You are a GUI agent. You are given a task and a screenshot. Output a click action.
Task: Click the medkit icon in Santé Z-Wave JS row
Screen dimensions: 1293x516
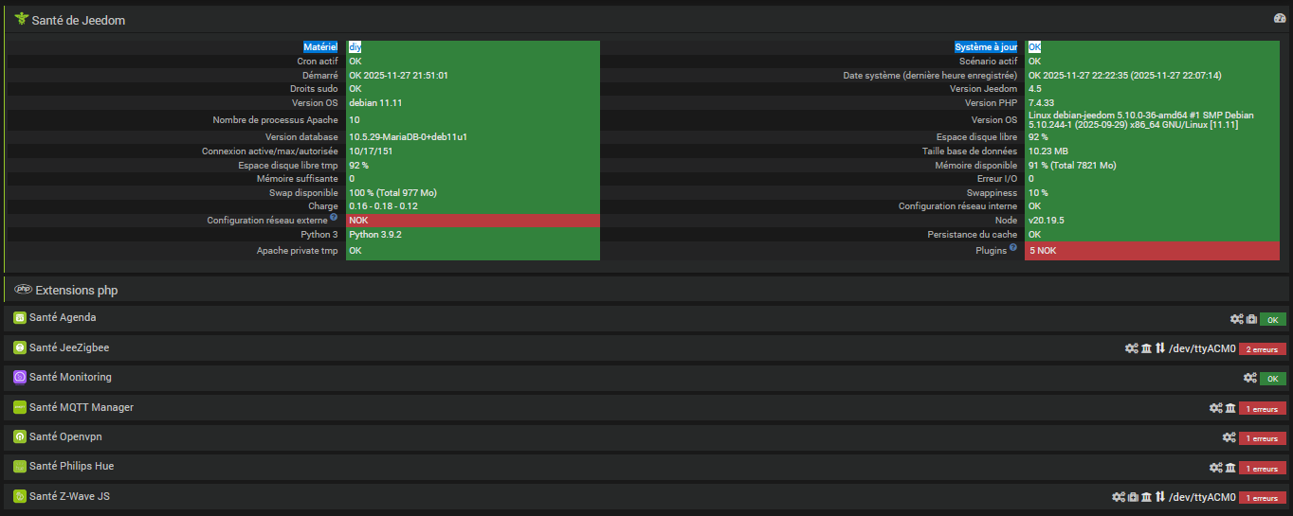tap(1133, 497)
